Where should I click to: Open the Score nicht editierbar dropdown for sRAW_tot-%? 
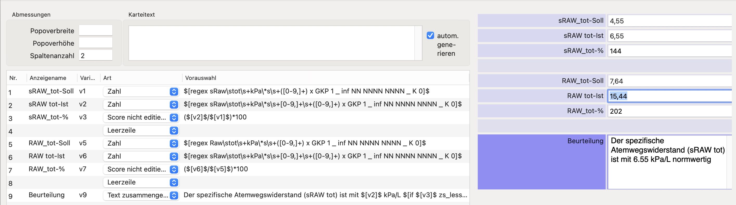[141, 118]
